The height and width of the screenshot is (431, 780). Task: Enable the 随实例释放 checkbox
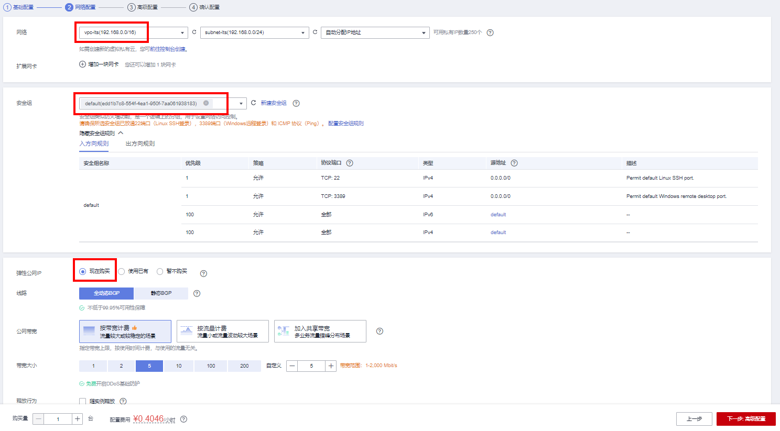(83, 402)
